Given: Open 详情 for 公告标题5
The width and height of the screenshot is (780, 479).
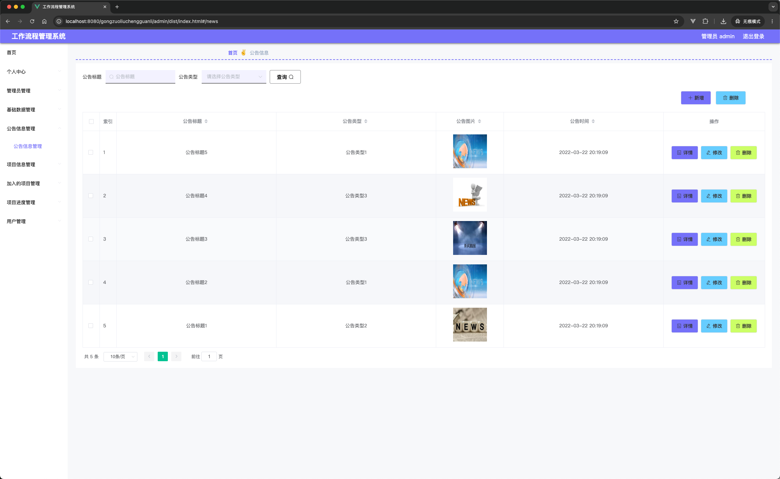Looking at the screenshot, I should click(685, 153).
